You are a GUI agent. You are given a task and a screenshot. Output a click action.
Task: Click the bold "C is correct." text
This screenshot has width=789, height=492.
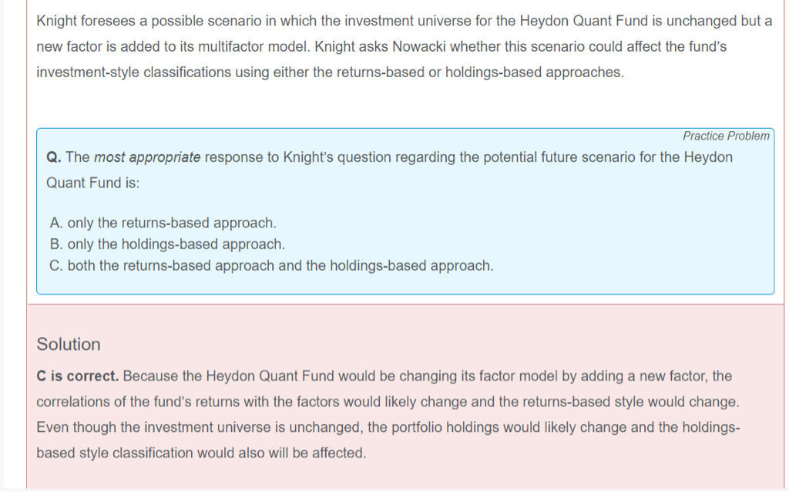click(78, 376)
